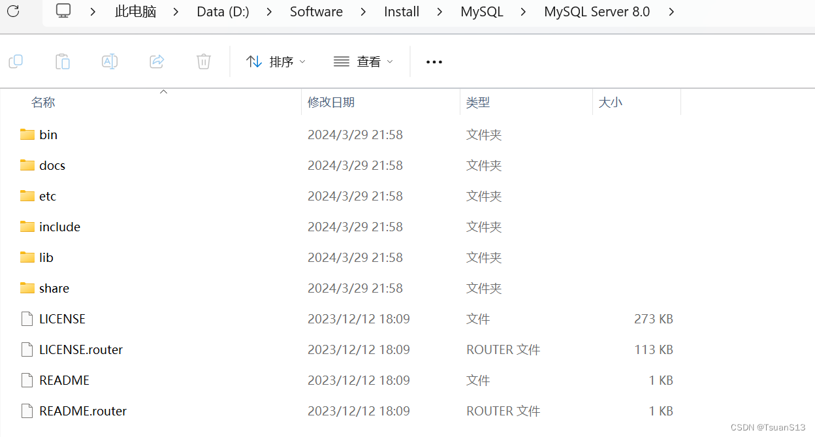
Task: Navigate to 此电脑 in breadcrumb
Action: tap(136, 12)
